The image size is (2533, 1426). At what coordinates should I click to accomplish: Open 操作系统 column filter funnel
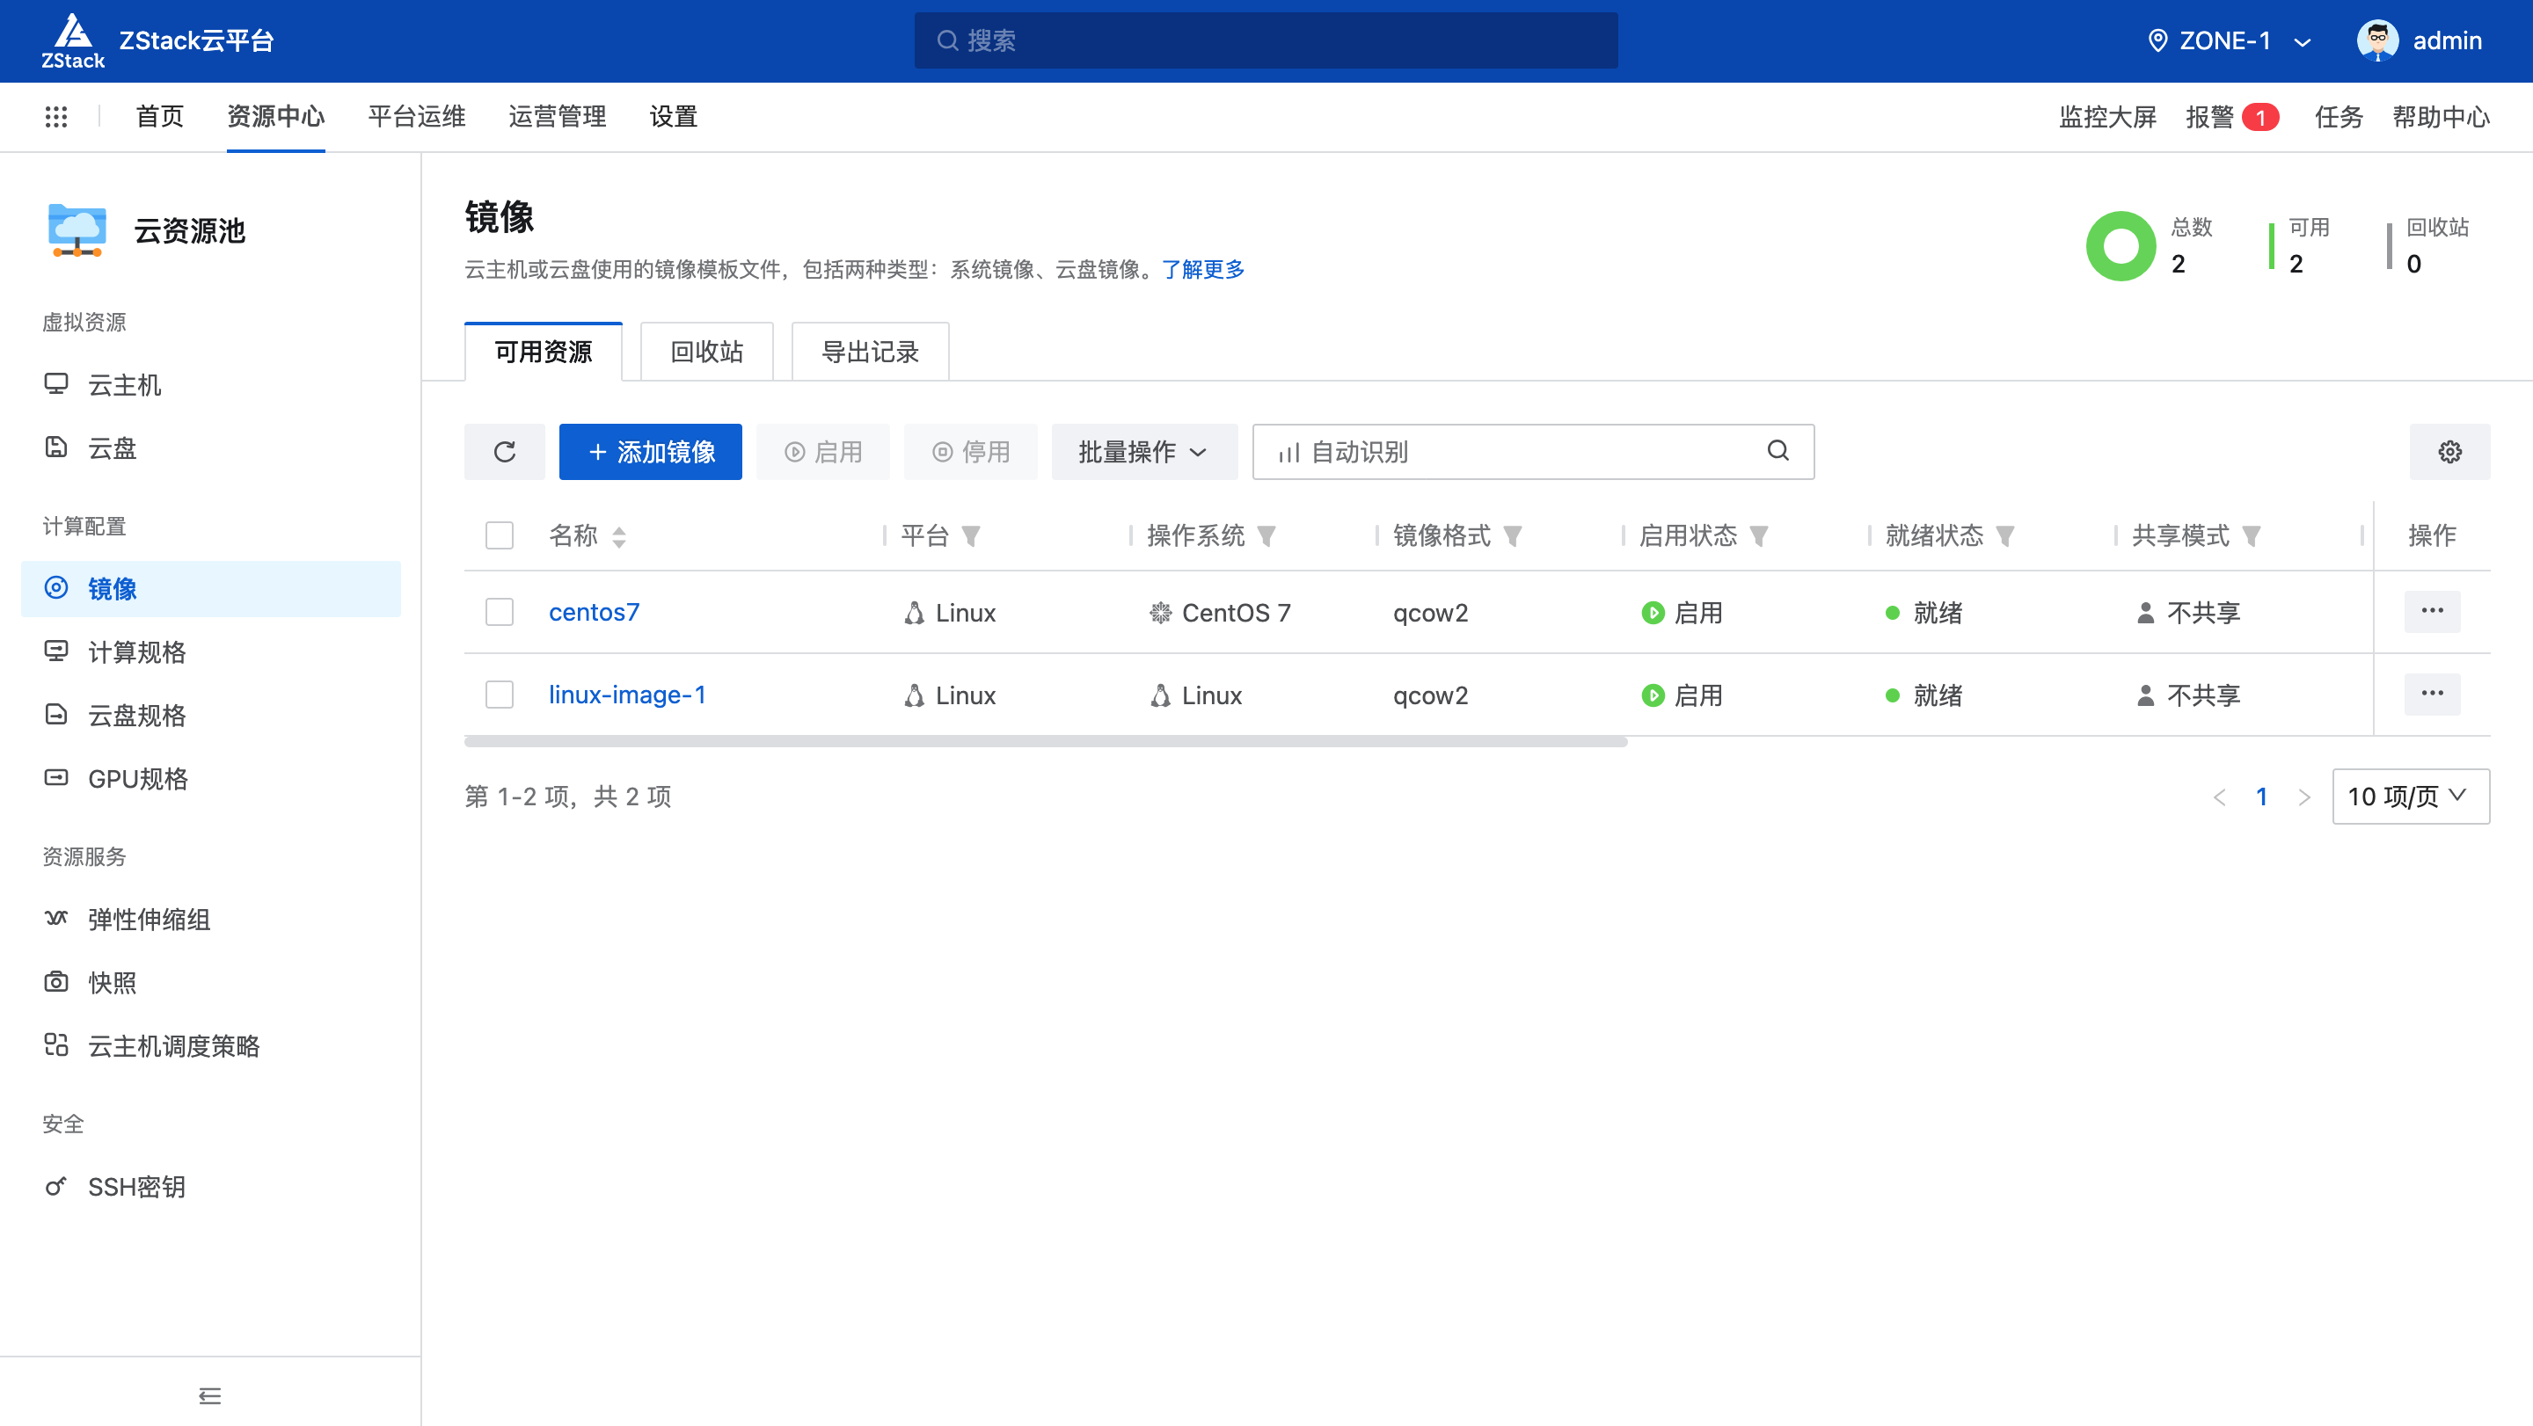tap(1266, 536)
